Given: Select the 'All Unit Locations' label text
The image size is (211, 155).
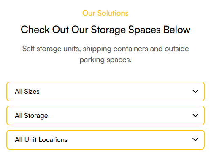Looking at the screenshot, I should coord(41,140).
